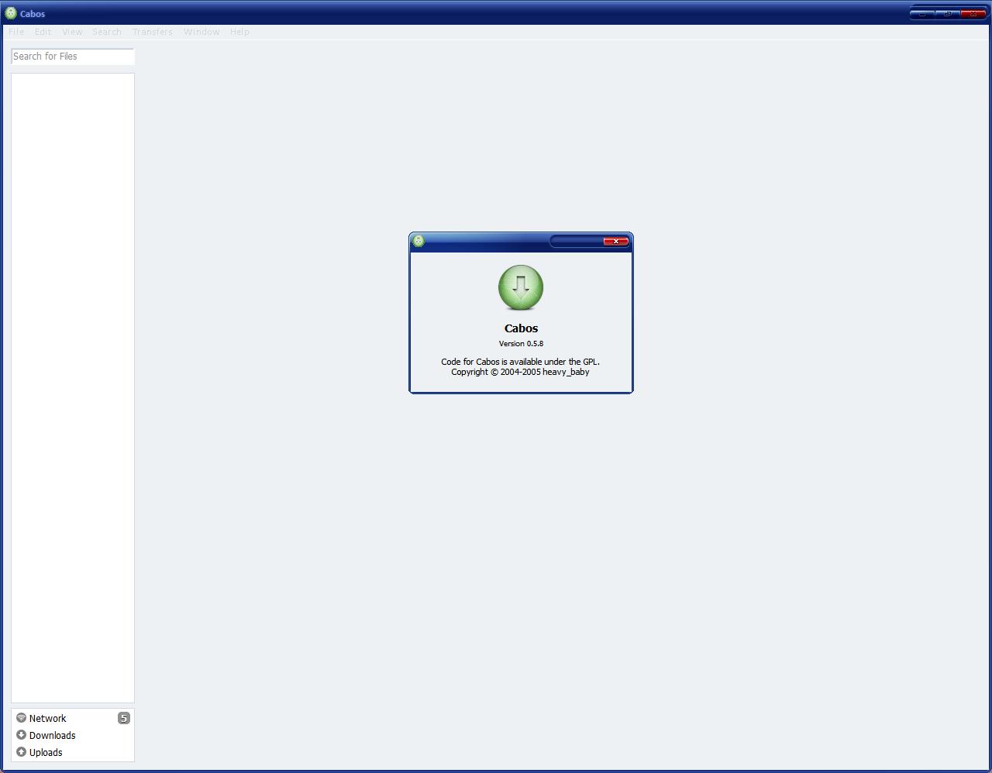
Task: Focus the Search for Files field
Action: 73,57
